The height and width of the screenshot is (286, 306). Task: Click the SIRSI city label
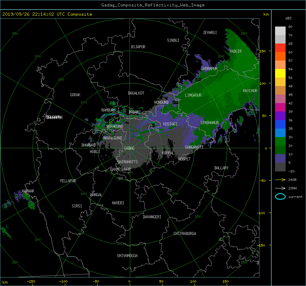(77, 206)
